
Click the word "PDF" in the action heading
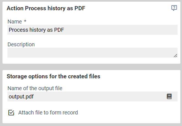[80, 8]
